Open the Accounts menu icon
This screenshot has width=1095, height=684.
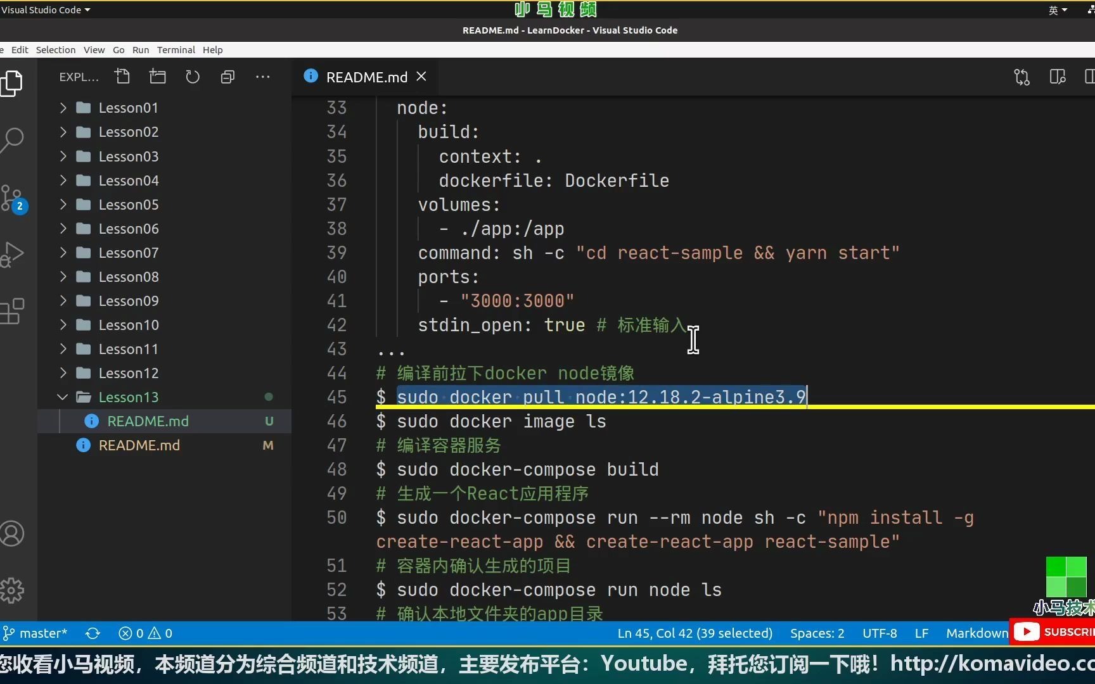tap(12, 533)
